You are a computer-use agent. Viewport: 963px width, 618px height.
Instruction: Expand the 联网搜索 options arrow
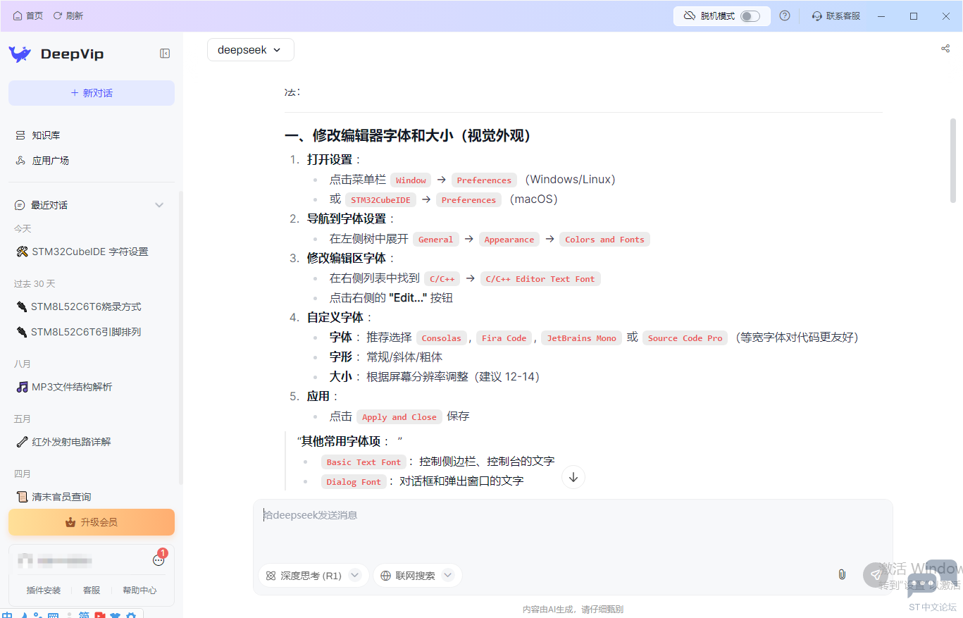click(448, 576)
